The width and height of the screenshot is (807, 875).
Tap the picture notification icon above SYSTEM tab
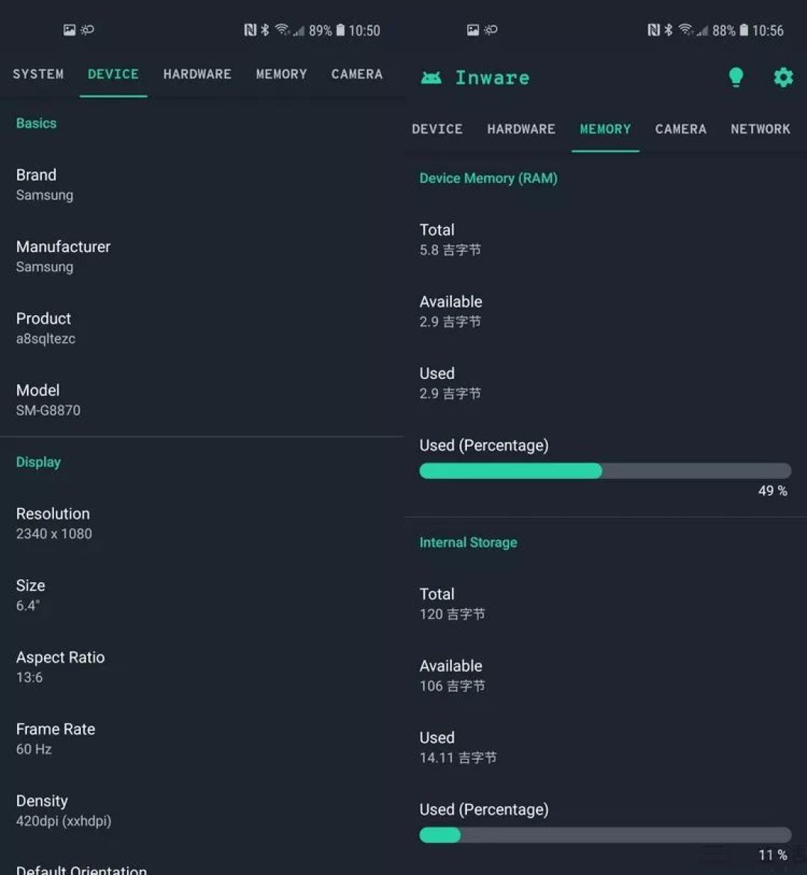pyautogui.click(x=69, y=30)
